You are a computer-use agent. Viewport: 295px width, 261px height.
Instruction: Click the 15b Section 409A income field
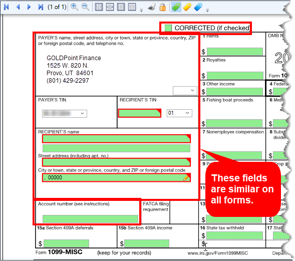(x=147, y=243)
